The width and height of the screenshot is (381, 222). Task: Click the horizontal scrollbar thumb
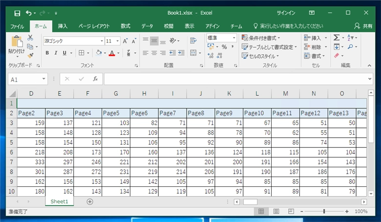tap(250, 202)
